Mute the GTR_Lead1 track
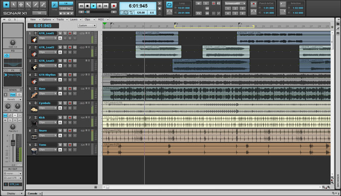The width and height of the screenshot is (341, 196). point(60,33)
